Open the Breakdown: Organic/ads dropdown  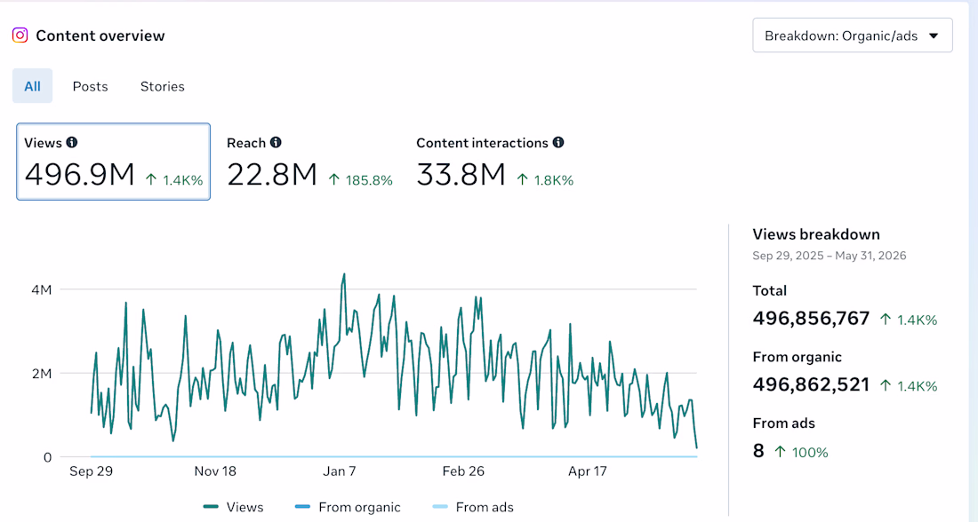tap(852, 36)
